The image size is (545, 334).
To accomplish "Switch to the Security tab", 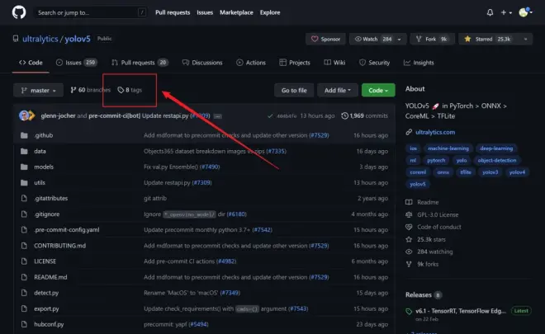I will 374,63.
